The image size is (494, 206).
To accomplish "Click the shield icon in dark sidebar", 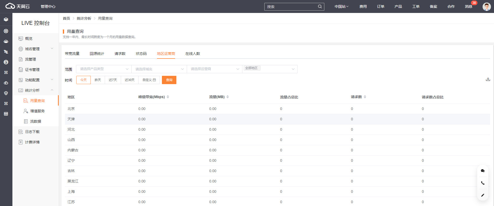I will (x=6, y=93).
